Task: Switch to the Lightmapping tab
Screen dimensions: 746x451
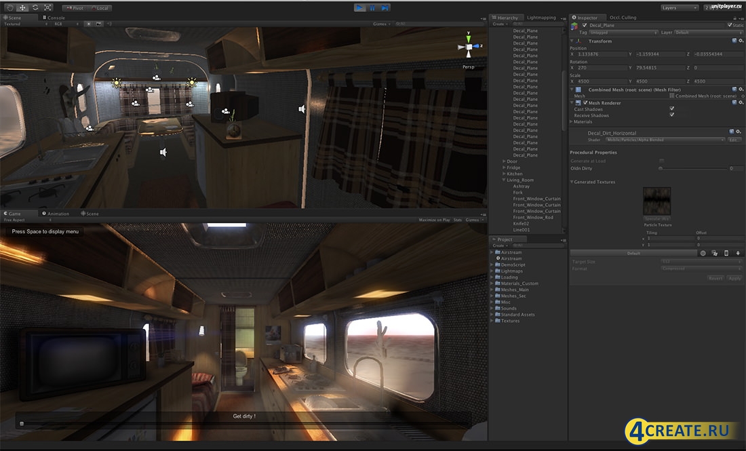Action: click(541, 18)
